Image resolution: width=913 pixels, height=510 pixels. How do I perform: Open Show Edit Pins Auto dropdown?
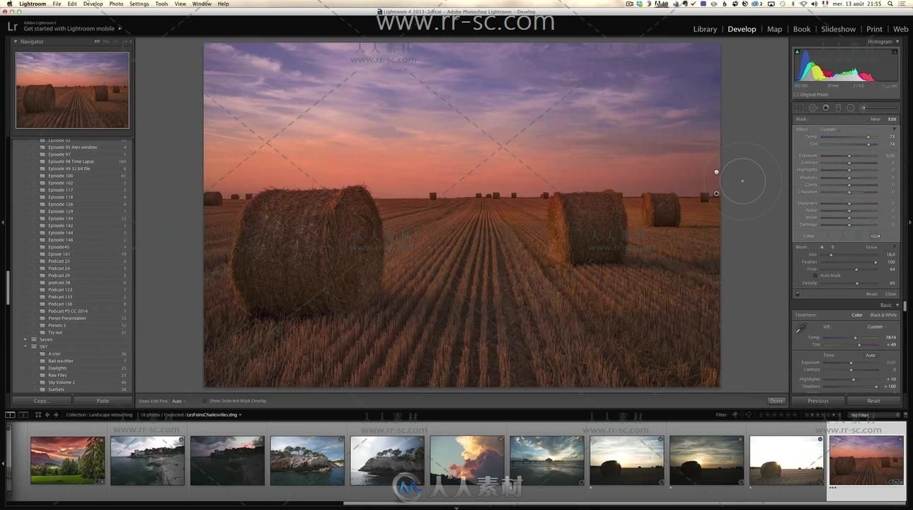point(178,401)
